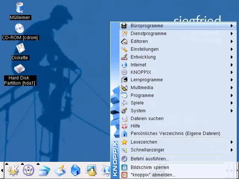Open Persönliches Verzeichnis (Eigene Dateien)
This screenshot has height=179, width=239.
178,134
